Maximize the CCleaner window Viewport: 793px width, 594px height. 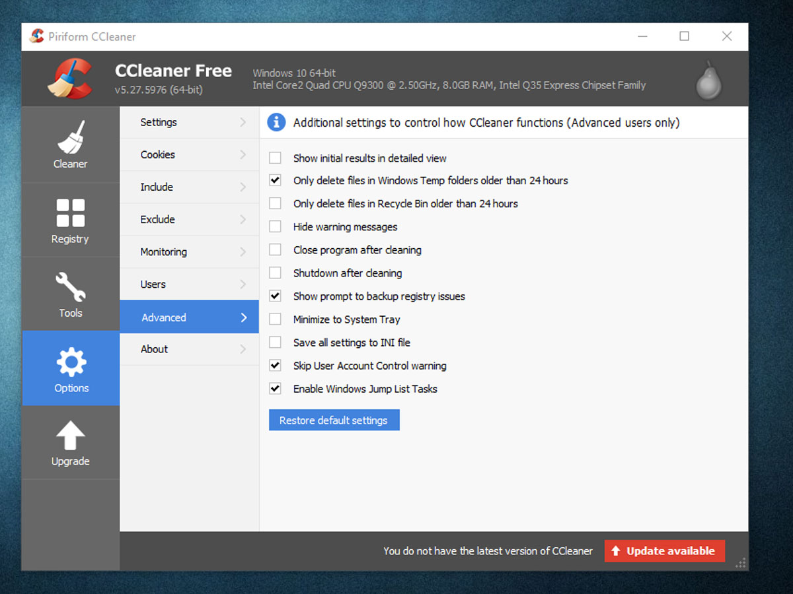[x=685, y=36]
